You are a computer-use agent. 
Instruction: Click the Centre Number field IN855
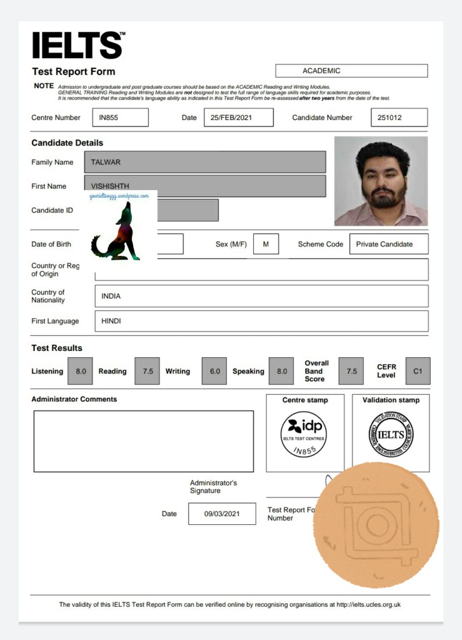tap(120, 118)
